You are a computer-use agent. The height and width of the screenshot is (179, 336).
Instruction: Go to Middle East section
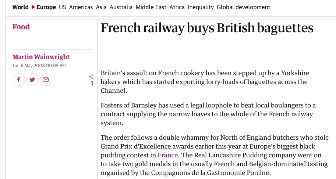pyautogui.click(x=151, y=7)
